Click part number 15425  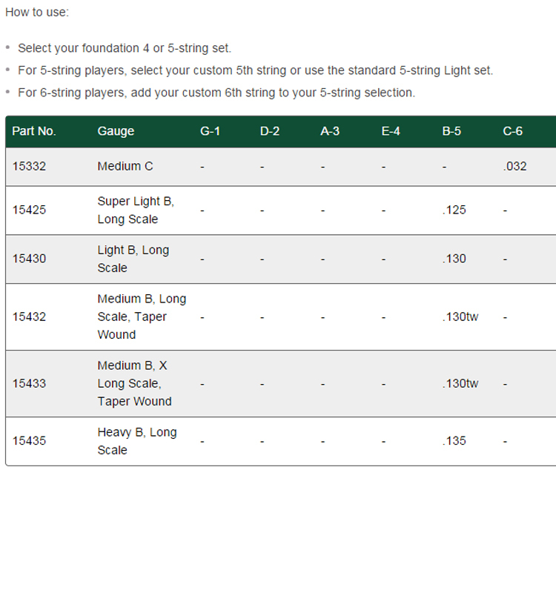(x=29, y=210)
